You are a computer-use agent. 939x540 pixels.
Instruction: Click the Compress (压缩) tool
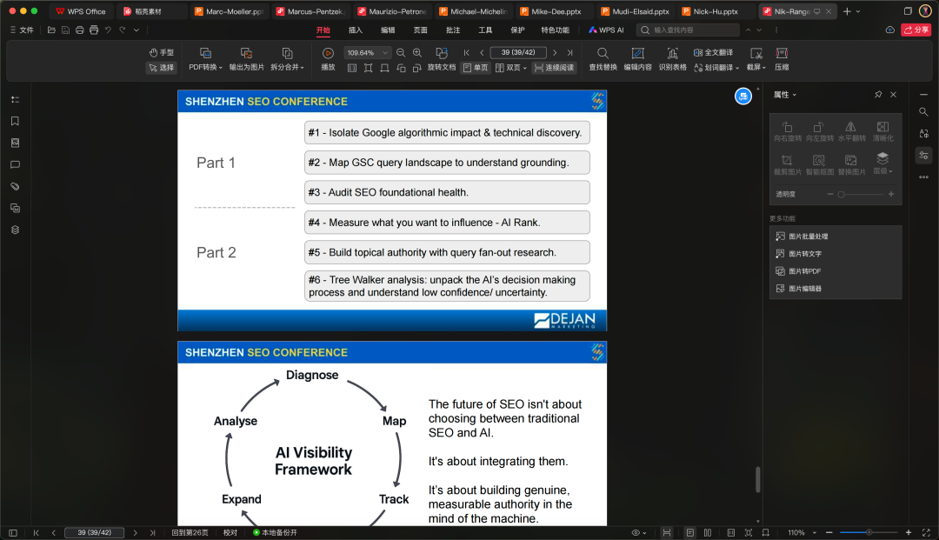coord(782,59)
